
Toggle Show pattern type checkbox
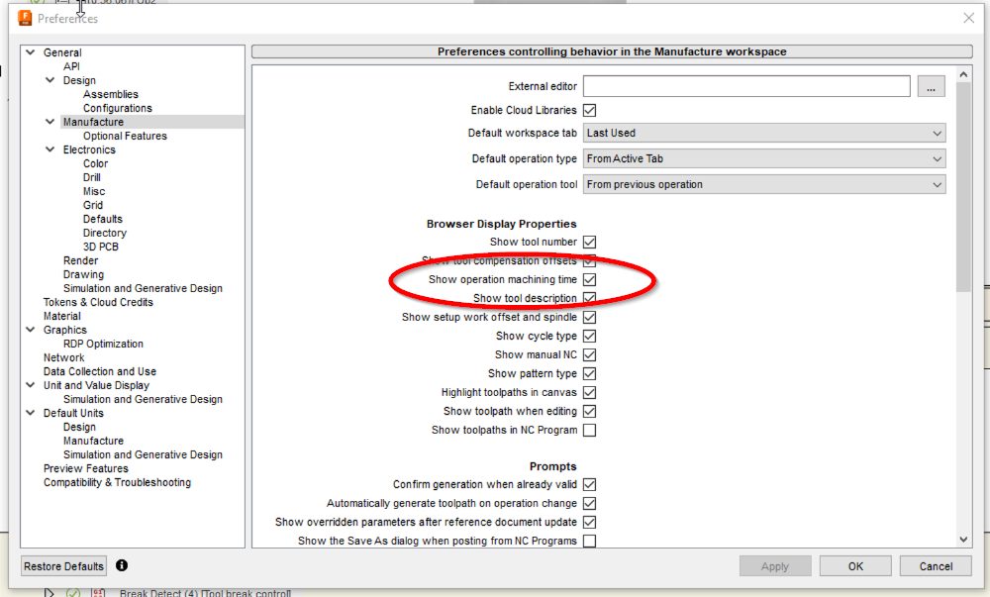[590, 373]
